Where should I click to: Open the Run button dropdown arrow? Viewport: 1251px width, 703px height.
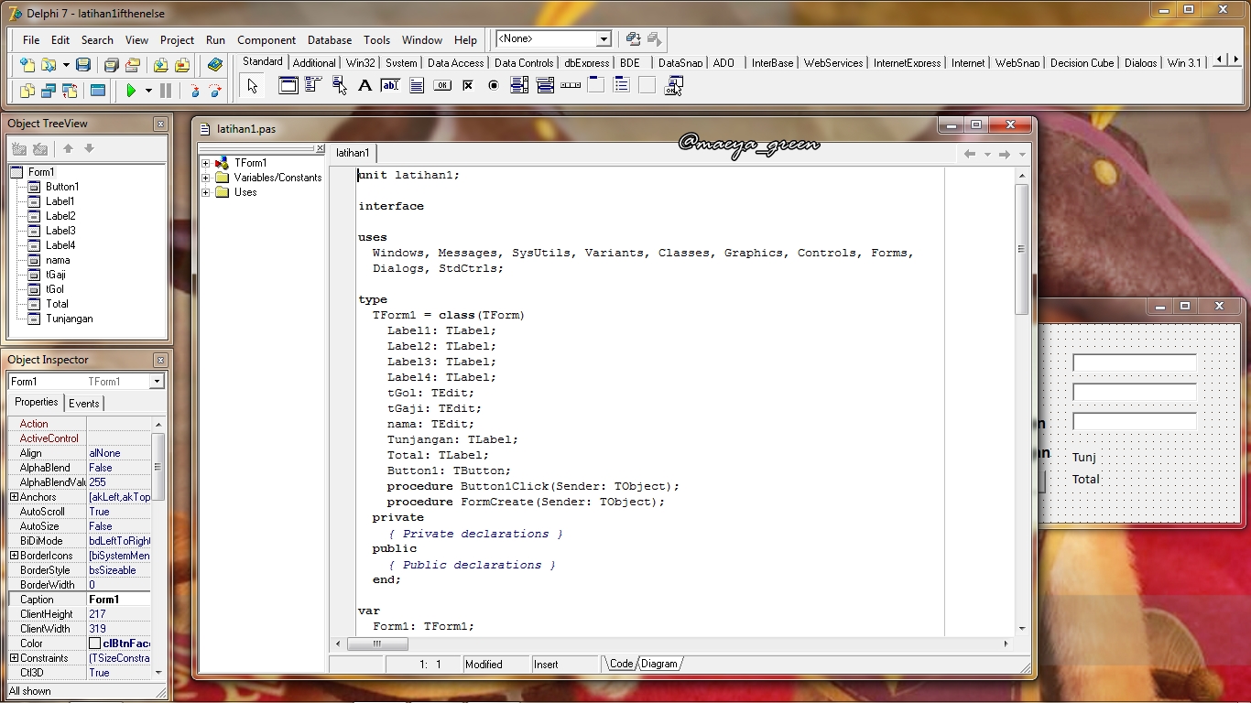point(148,91)
